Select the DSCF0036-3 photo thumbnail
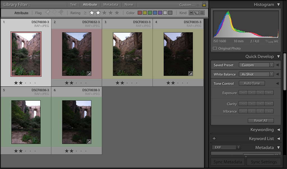 coord(26,122)
